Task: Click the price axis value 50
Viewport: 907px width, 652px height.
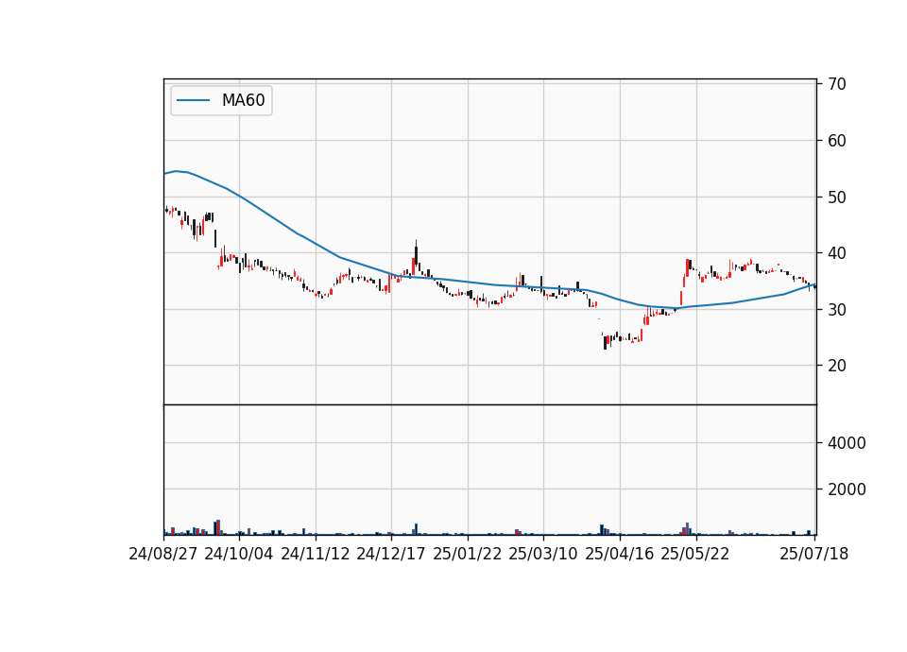Action: [x=837, y=197]
